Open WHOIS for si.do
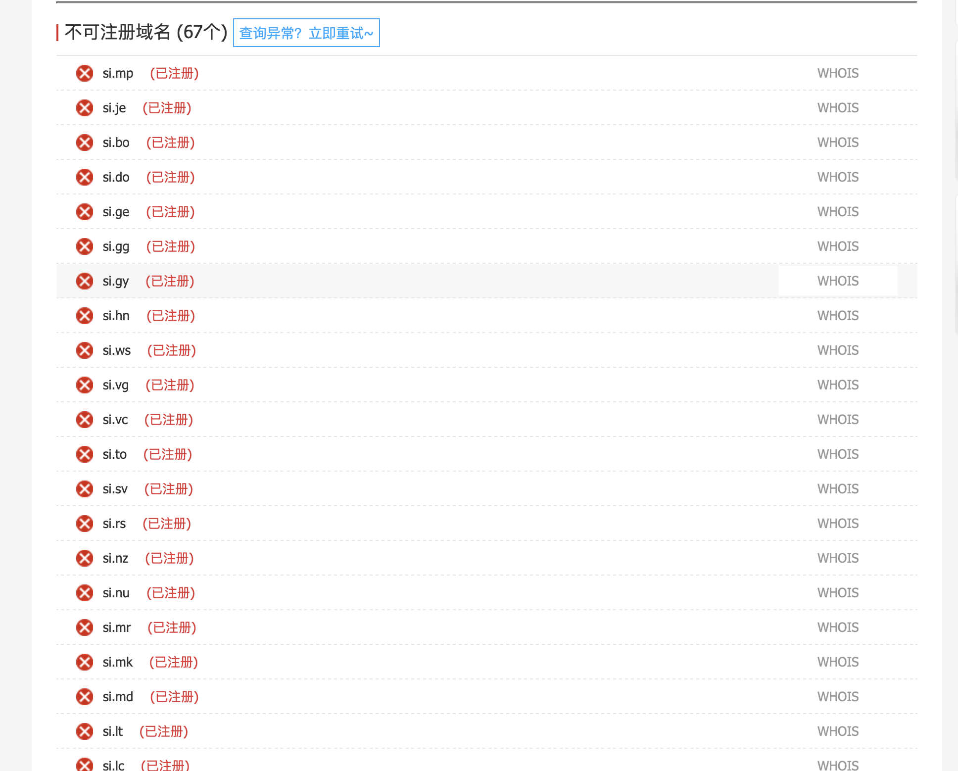This screenshot has width=958, height=771. click(x=838, y=177)
